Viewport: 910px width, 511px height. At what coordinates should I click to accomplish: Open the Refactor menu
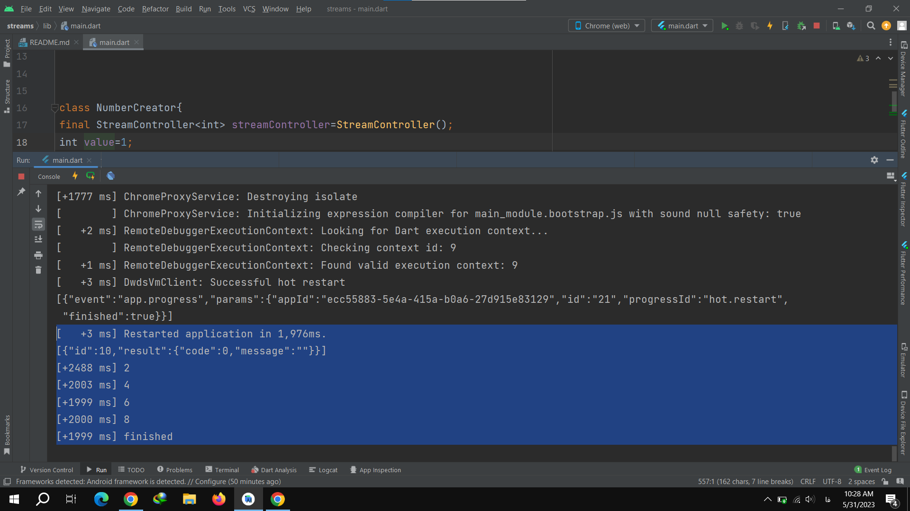(155, 9)
